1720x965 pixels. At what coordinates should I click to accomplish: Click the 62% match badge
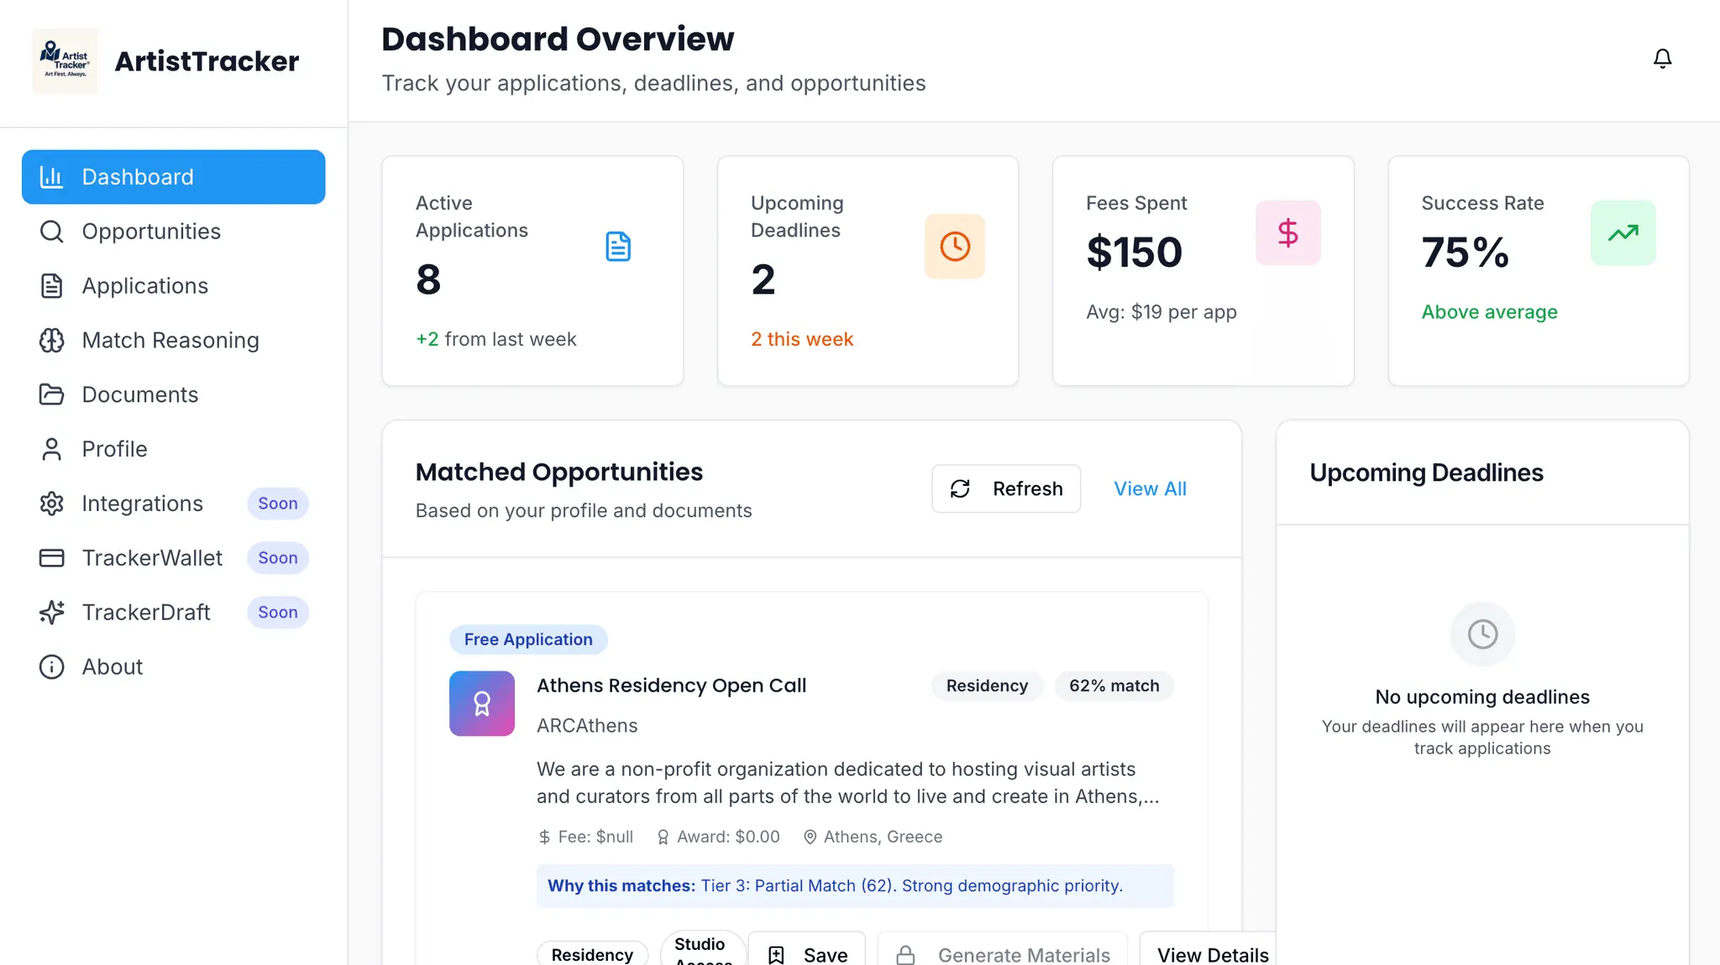pyautogui.click(x=1114, y=686)
